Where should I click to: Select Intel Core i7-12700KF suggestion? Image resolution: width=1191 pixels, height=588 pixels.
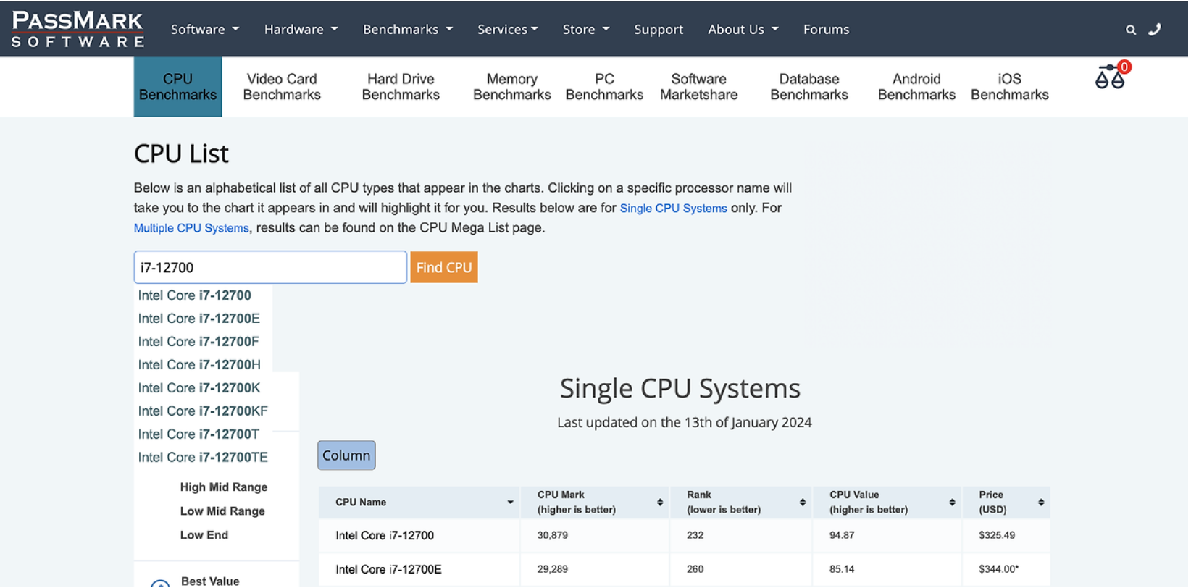point(204,412)
